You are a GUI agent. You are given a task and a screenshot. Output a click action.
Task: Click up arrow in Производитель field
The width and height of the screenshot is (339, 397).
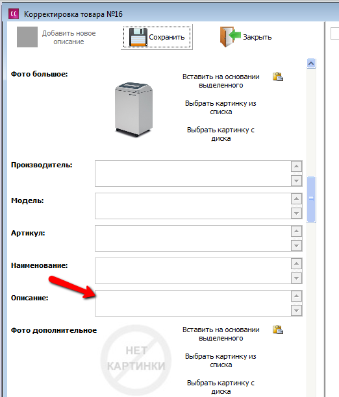point(296,167)
